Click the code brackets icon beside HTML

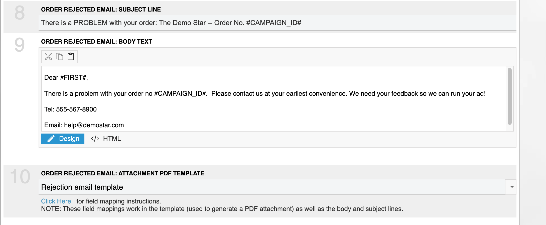(95, 139)
